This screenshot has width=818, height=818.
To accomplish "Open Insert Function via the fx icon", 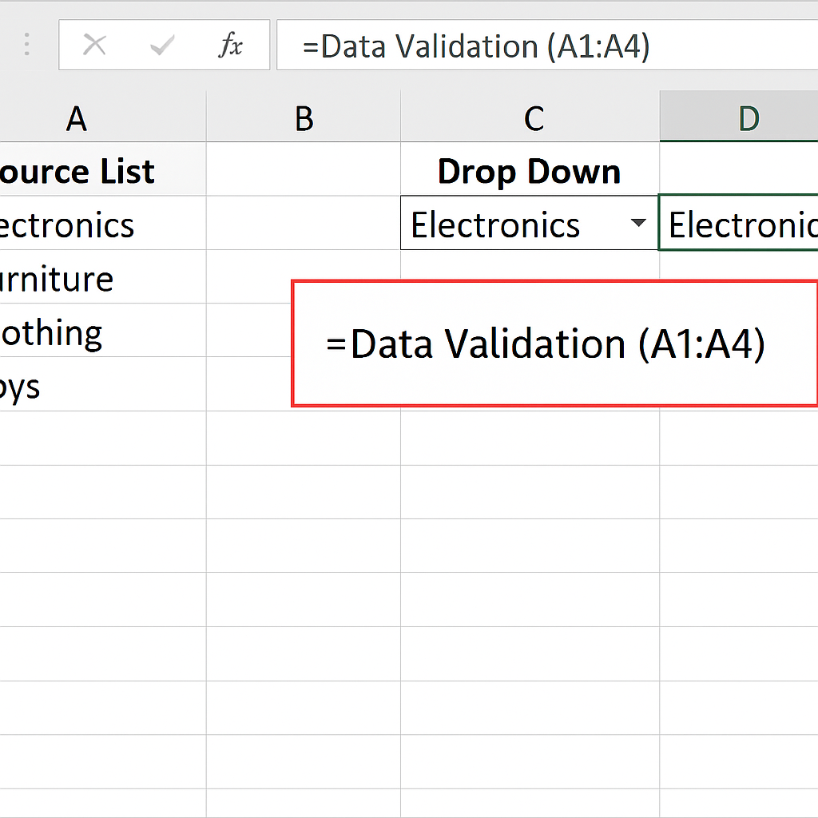I will [x=230, y=46].
